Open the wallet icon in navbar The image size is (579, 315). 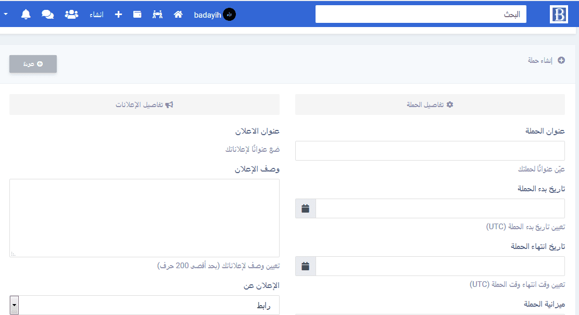coord(137,15)
